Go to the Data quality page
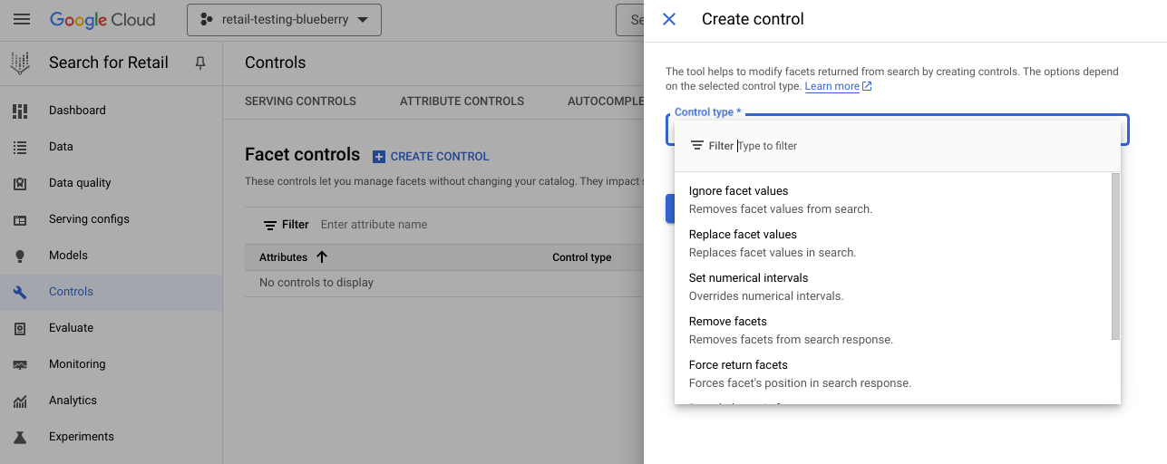The image size is (1167, 464). (80, 183)
